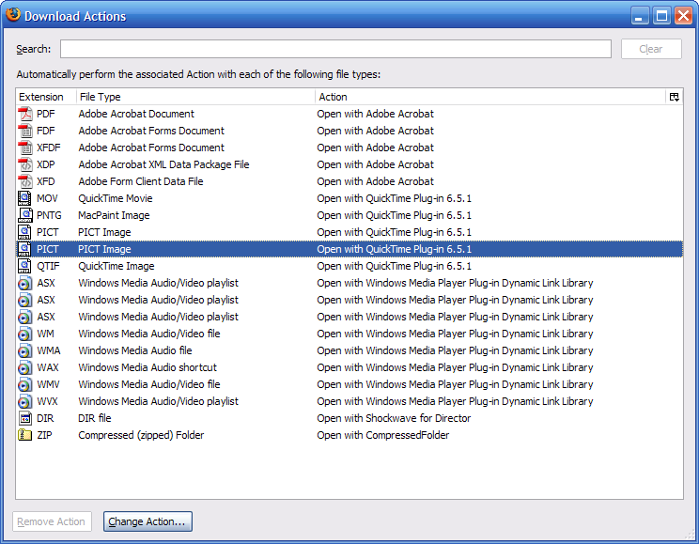Screen dimensions: 699x544
Task: Select the 'ZIP' extension text
Action: (x=44, y=435)
